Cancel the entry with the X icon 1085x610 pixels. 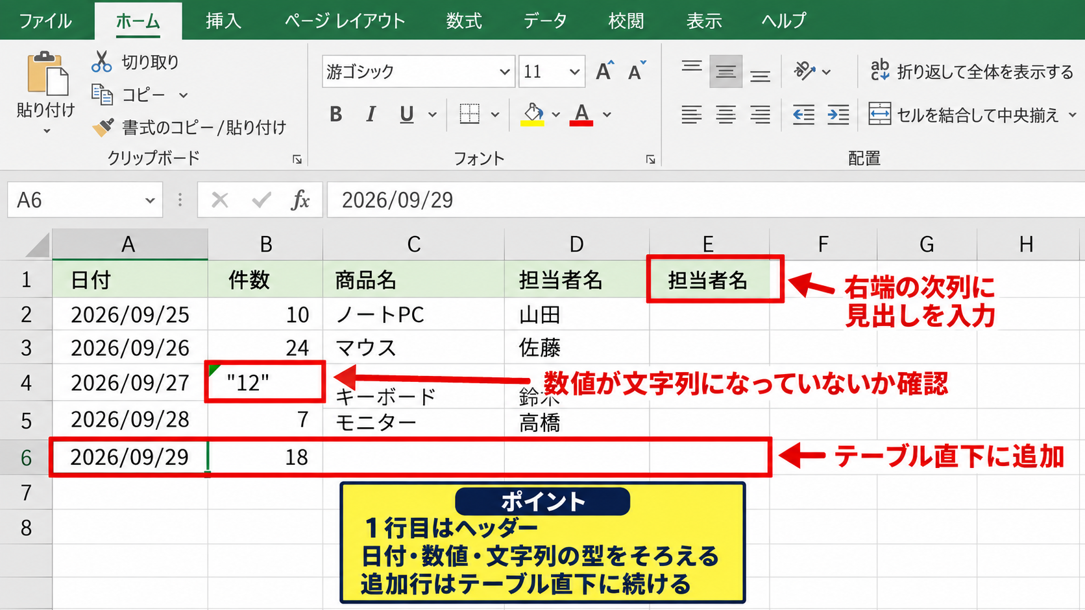coord(220,200)
